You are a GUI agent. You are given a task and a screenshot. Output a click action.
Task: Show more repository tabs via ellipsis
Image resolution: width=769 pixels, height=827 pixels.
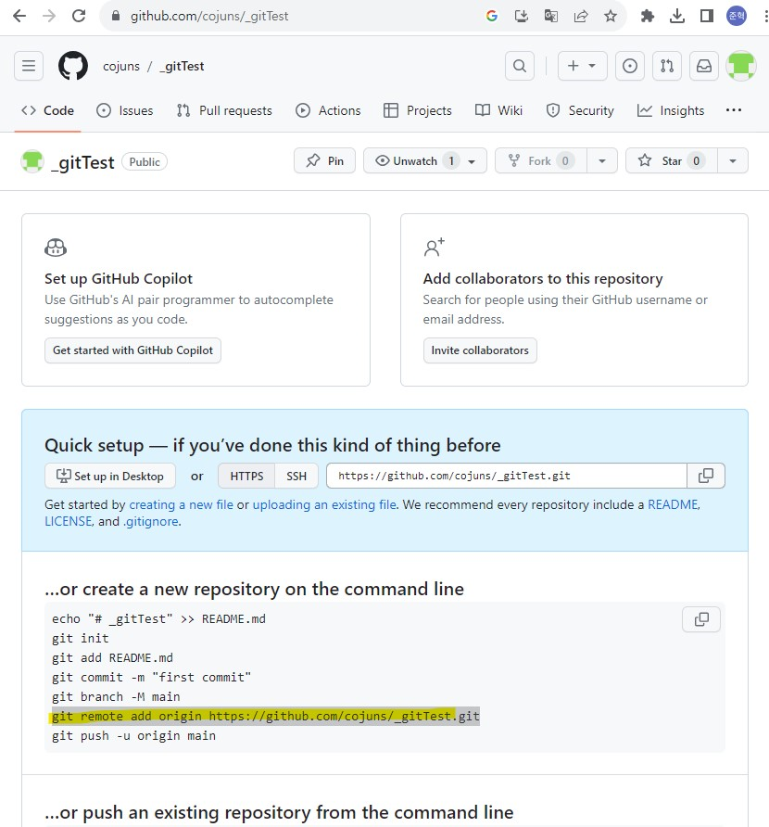[734, 110]
